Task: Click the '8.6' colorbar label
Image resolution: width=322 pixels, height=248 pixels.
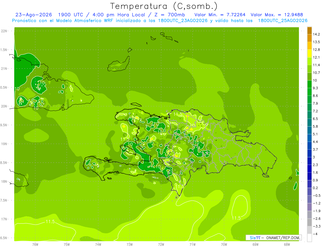Action: (x=316, y=96)
